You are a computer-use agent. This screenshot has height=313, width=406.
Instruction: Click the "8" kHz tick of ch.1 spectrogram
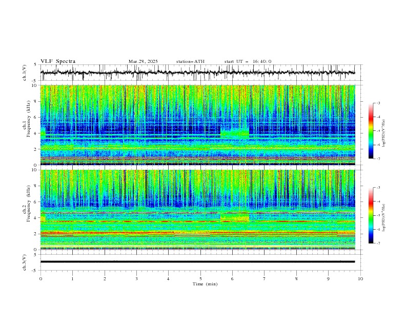(x=36, y=101)
